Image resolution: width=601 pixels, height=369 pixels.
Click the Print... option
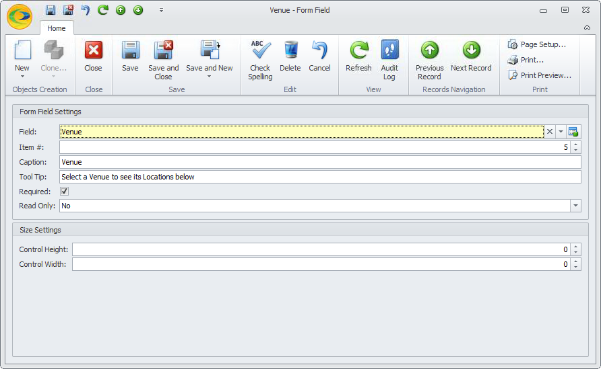pos(526,60)
